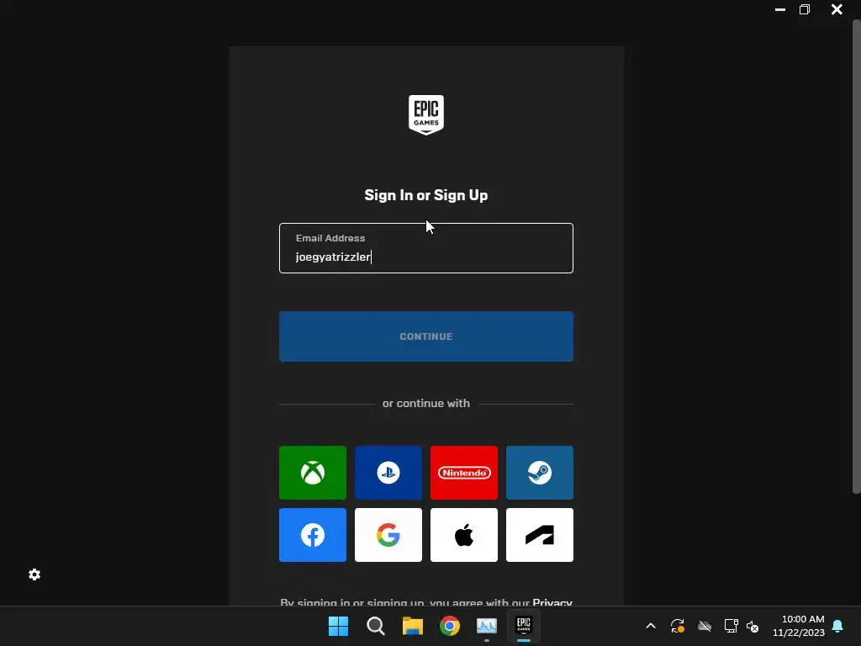Open File Explorer from taskbar
Image resolution: width=861 pixels, height=646 pixels.
click(x=412, y=626)
